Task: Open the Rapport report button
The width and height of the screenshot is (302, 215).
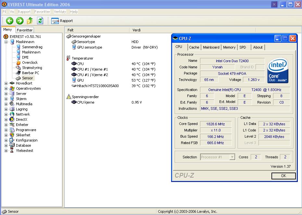Action: click(62, 21)
